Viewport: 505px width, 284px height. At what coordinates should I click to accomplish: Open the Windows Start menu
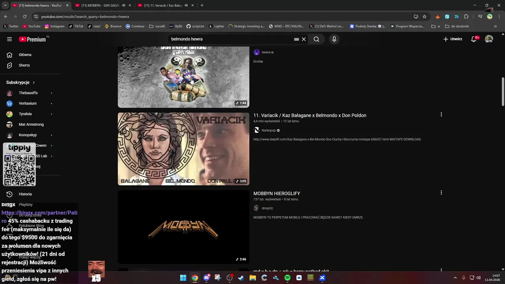pyautogui.click(x=183, y=278)
